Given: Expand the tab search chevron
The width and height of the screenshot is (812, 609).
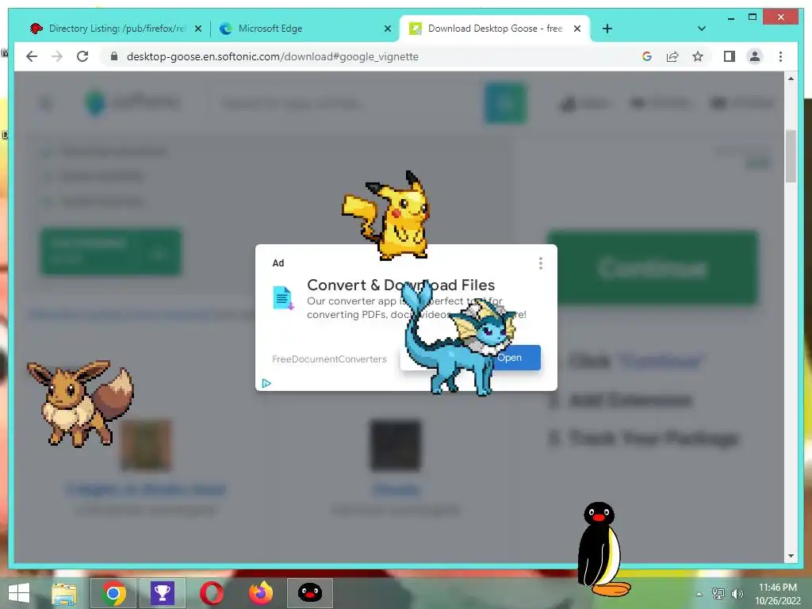Looking at the screenshot, I should [x=701, y=29].
